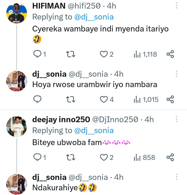187x195 pixels.
Task: Reply to dj__sonia's 'Hoya rwose' tweet
Action: tap(38, 99)
